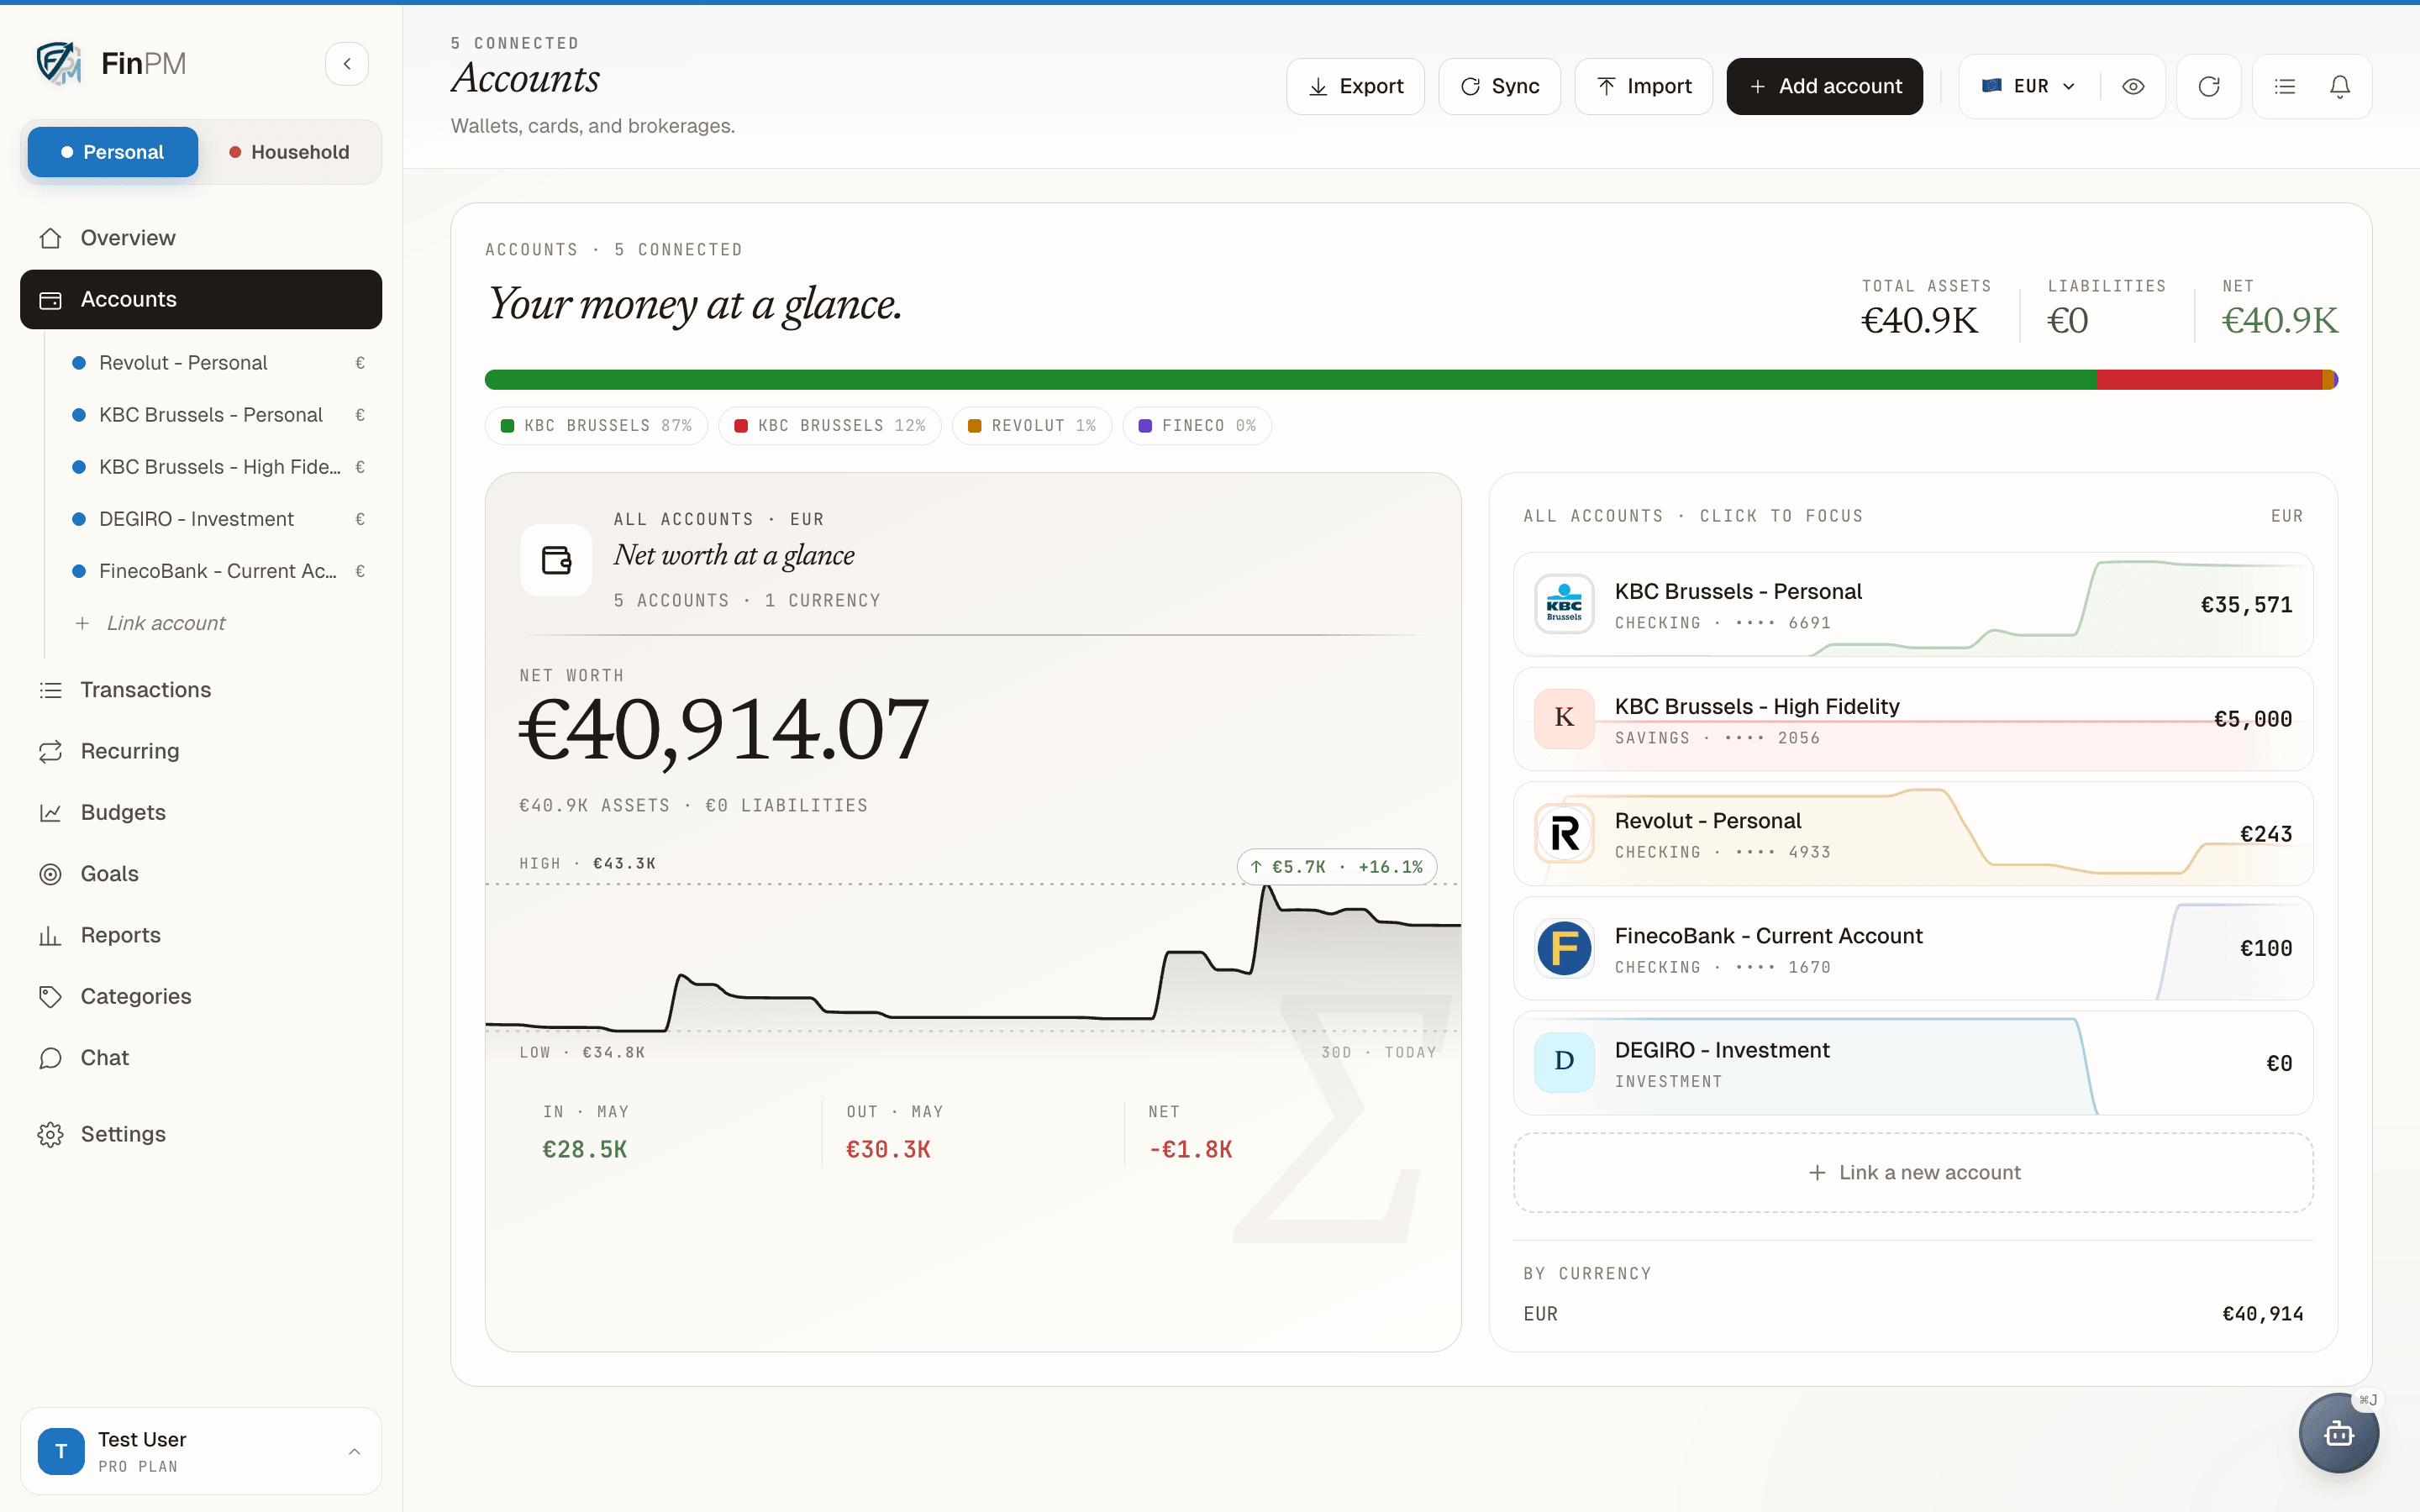Click the FinecoBank F logo icon
Screen dimensions: 2420x1512
tap(1564, 948)
